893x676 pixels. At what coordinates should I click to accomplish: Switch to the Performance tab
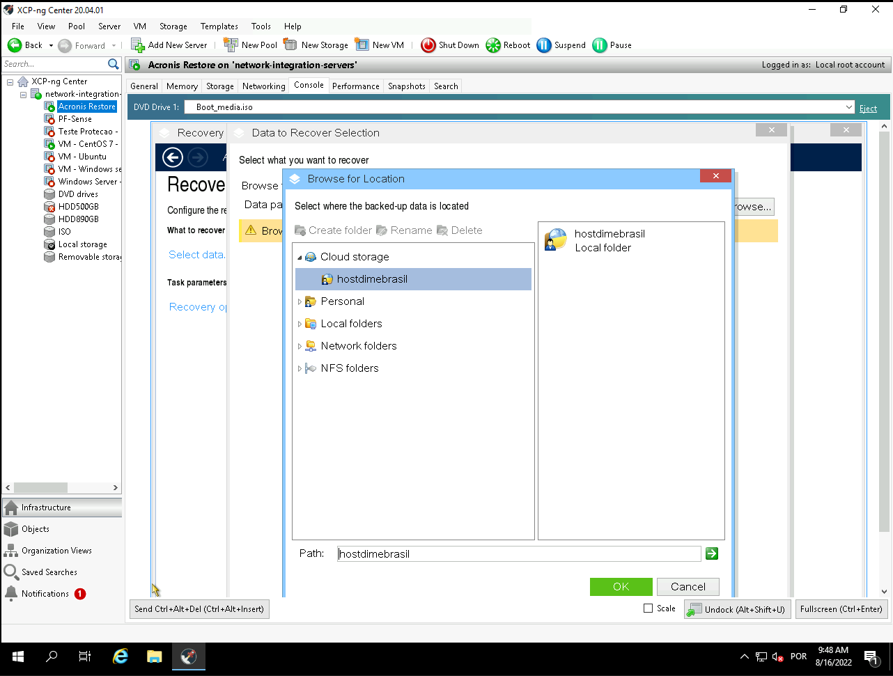pos(356,86)
